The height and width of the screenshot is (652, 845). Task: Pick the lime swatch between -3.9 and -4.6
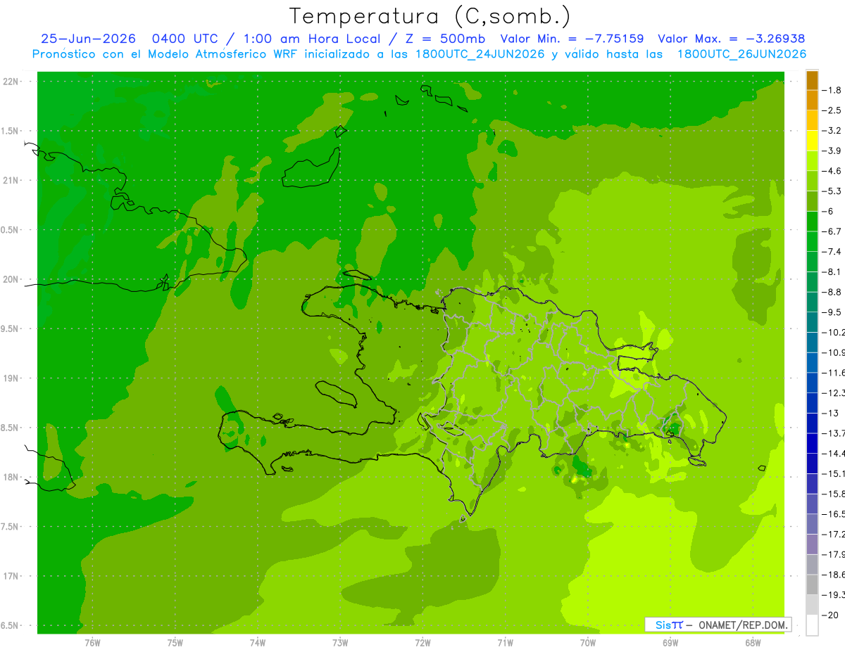pos(812,161)
